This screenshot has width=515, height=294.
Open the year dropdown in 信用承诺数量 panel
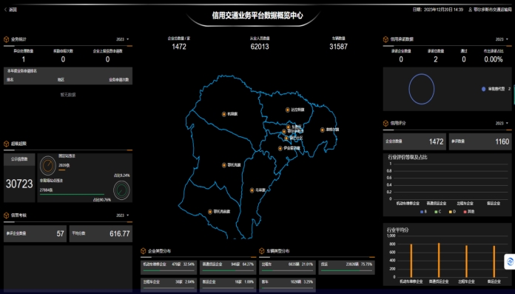[502, 39]
